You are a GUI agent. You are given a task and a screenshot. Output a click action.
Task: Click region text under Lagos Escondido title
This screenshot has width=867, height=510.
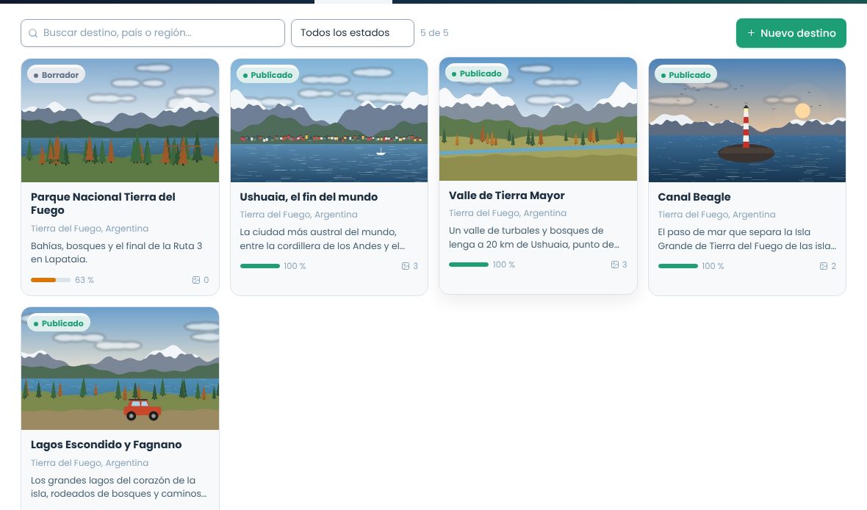click(x=90, y=463)
